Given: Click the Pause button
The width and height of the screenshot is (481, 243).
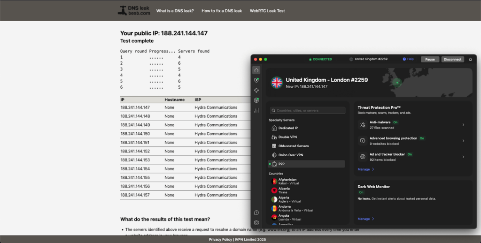Looking at the screenshot, I should pos(430,60).
